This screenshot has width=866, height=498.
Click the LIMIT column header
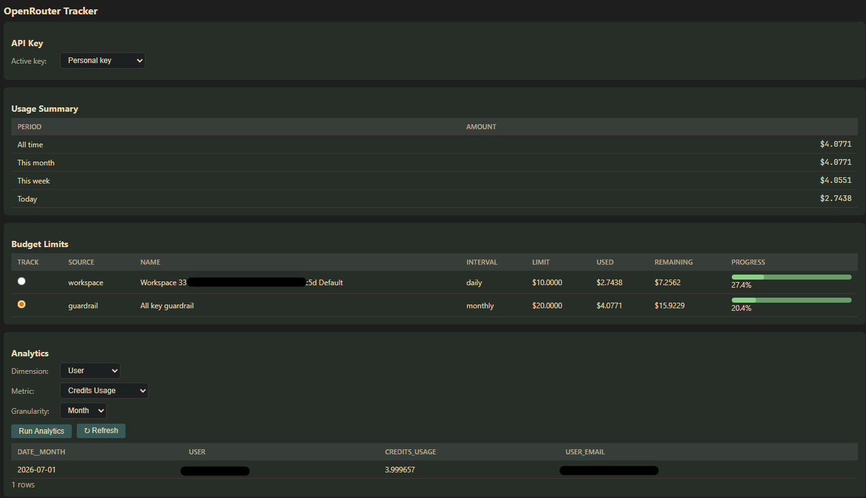click(x=541, y=262)
